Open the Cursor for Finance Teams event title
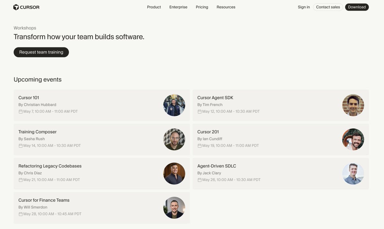 tap(44, 200)
